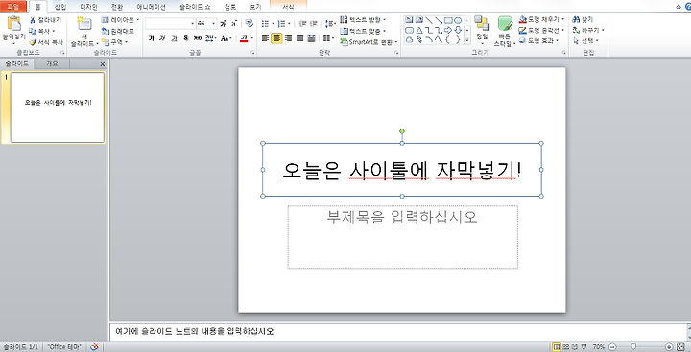Increase font size with the grow-font icon
The height and width of the screenshot is (352, 691).
[223, 23]
